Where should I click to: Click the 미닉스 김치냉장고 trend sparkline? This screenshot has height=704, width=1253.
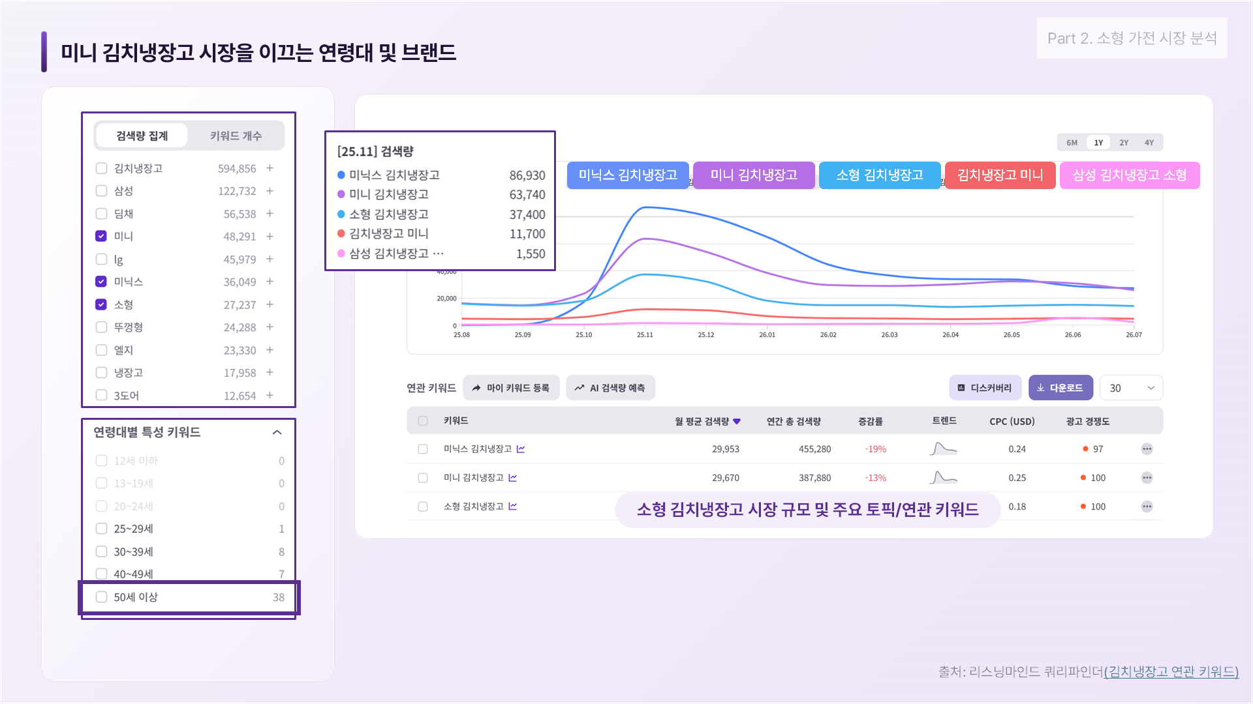click(943, 448)
